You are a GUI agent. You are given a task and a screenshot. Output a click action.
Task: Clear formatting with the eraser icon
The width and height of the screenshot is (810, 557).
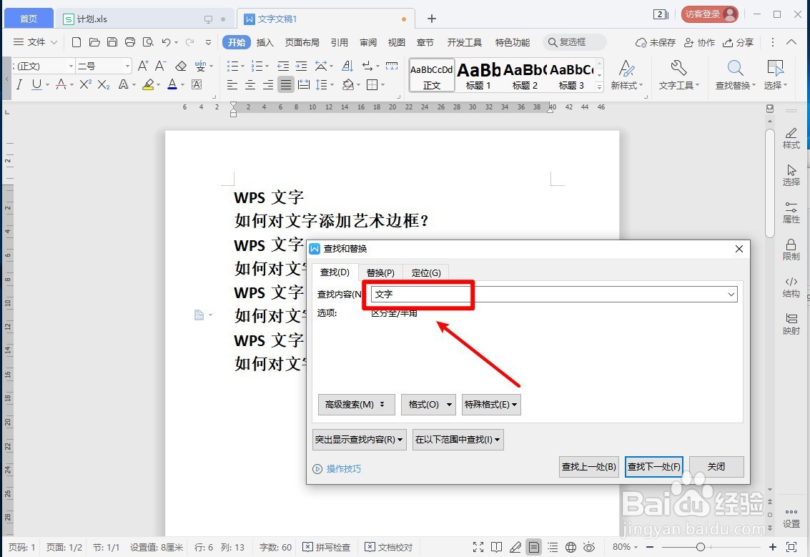click(x=181, y=66)
